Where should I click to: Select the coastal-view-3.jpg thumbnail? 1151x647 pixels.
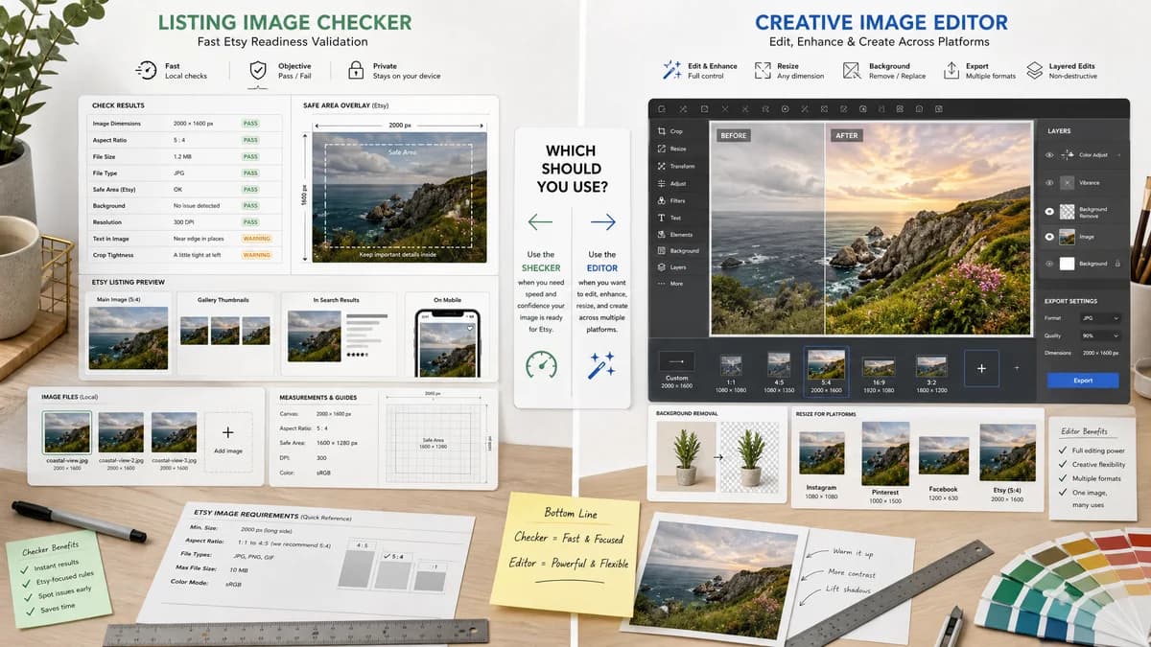[174, 432]
